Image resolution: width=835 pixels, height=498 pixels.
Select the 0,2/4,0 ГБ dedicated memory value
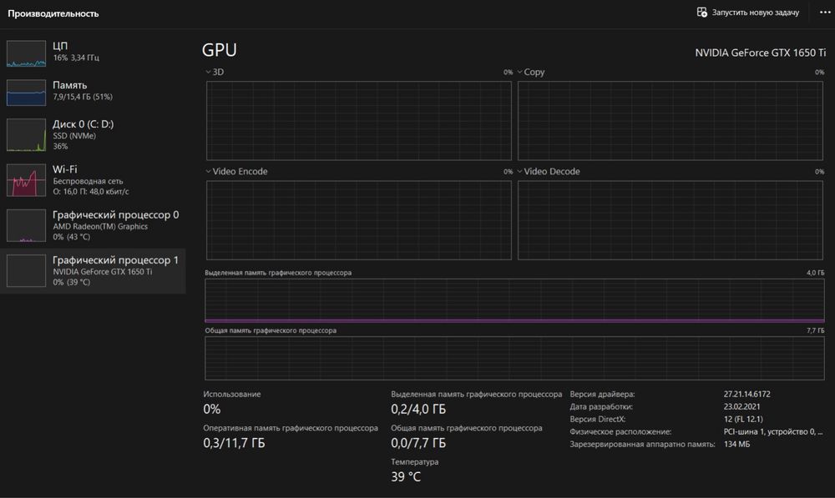pyautogui.click(x=418, y=409)
